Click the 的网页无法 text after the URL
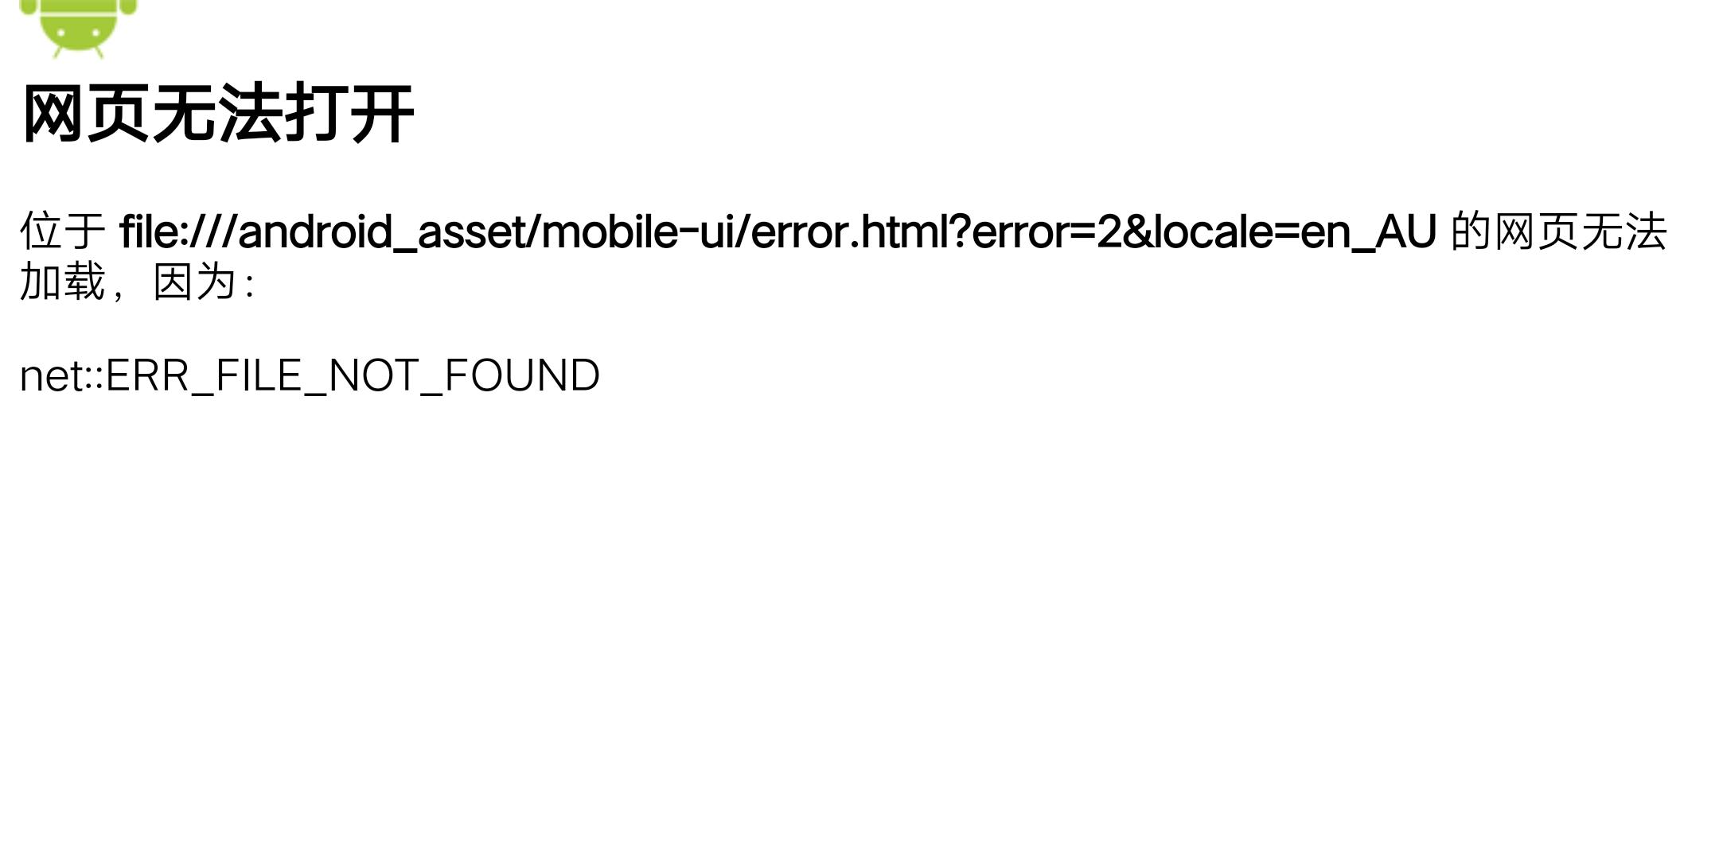 (x=1559, y=231)
